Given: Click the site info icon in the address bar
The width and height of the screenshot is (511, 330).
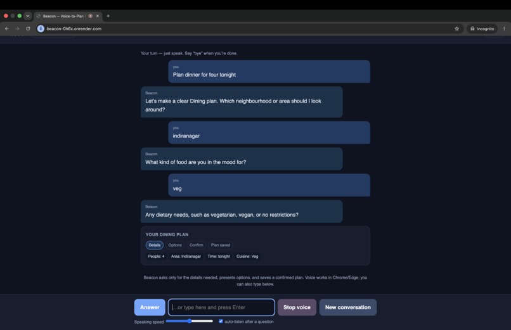Looking at the screenshot, I should tap(41, 29).
